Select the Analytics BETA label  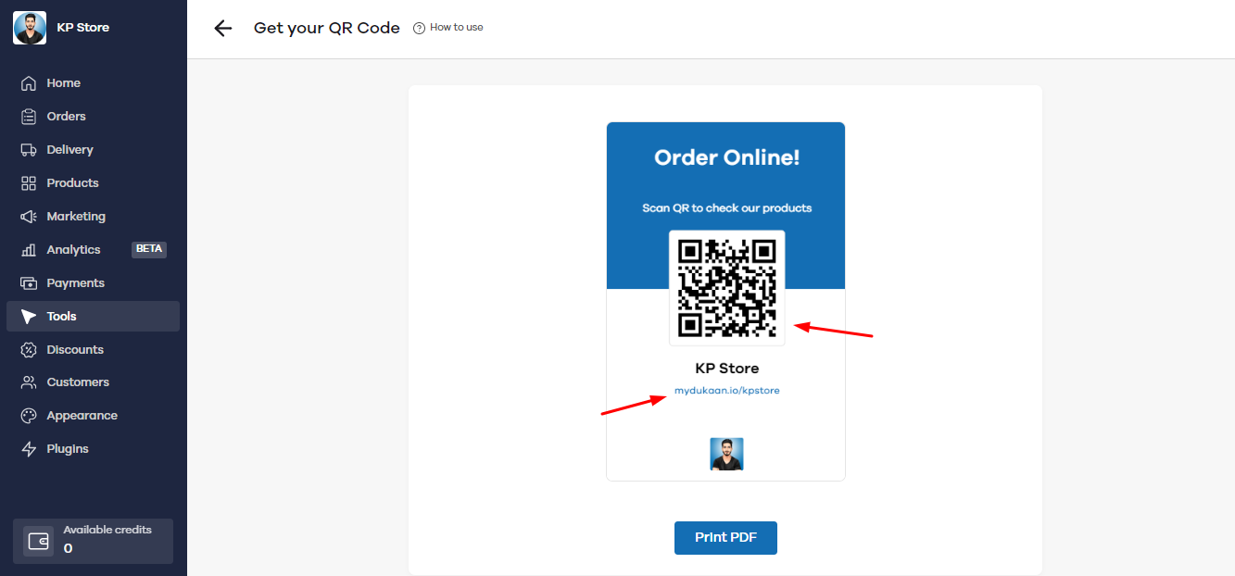149,249
